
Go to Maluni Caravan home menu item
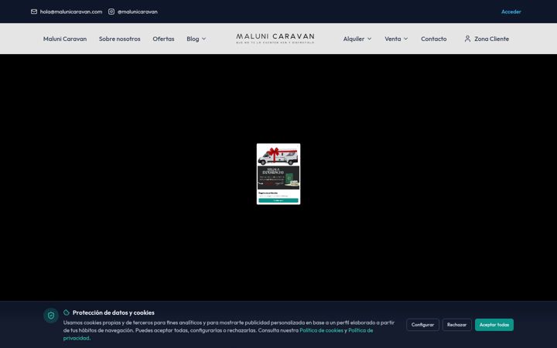click(x=65, y=39)
